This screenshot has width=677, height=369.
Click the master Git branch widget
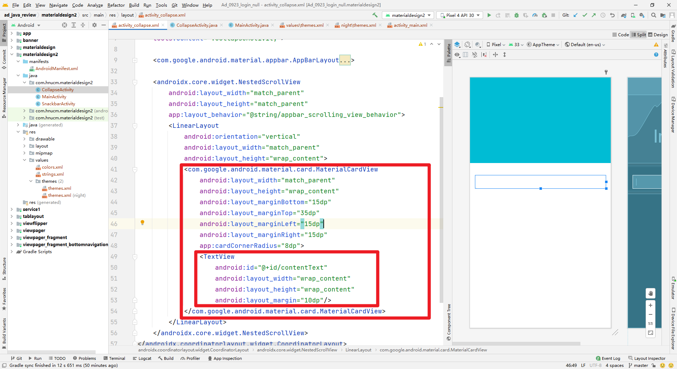click(x=638, y=365)
